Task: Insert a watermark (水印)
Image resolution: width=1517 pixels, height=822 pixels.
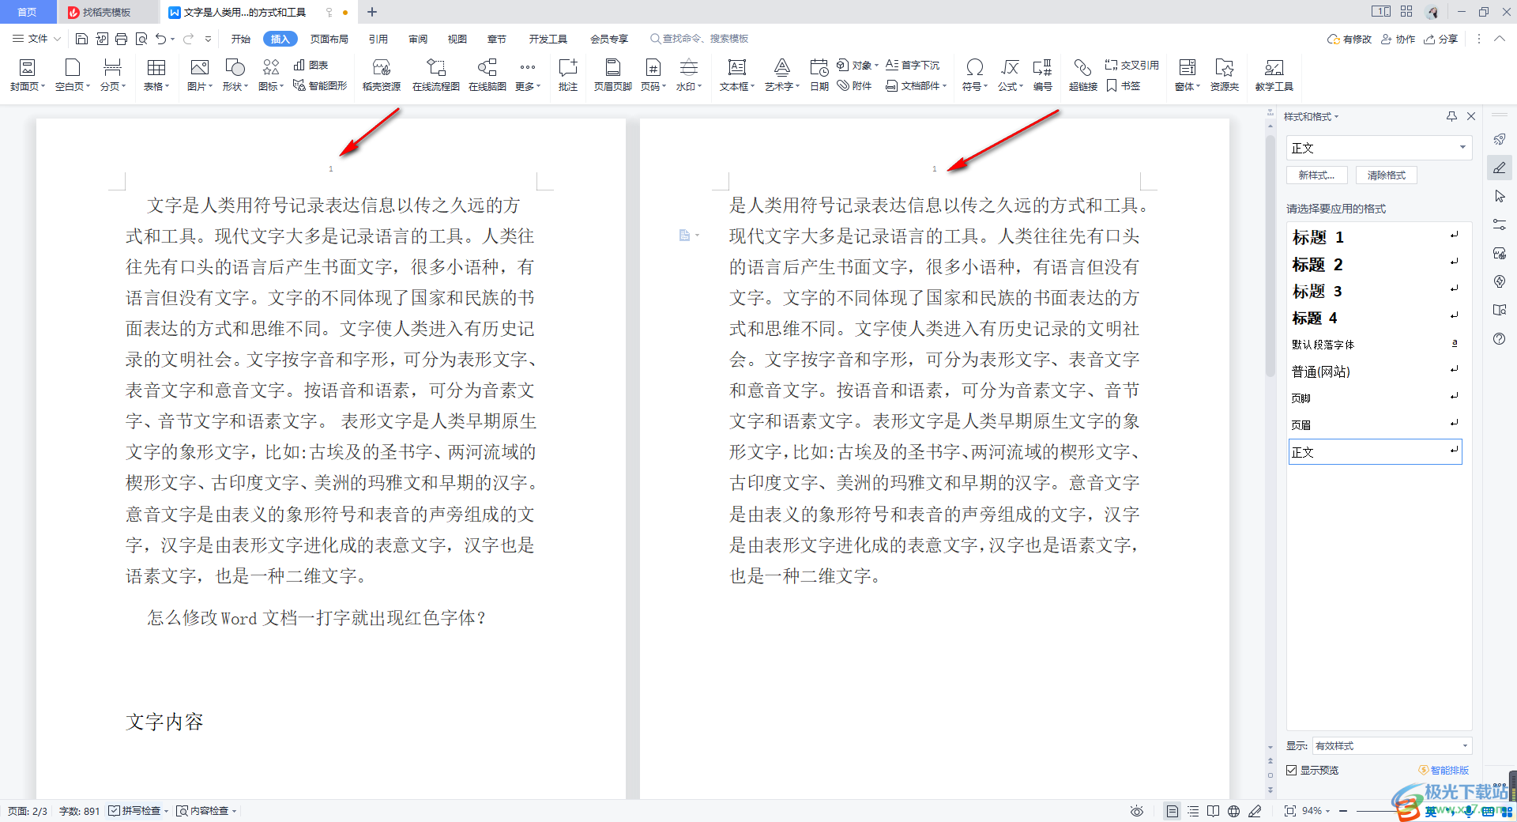Action: click(688, 75)
